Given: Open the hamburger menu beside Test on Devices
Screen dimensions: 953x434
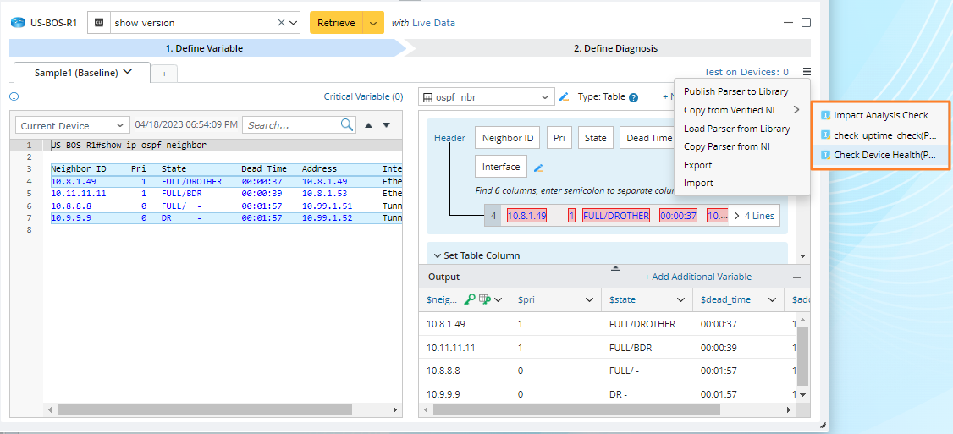Looking at the screenshot, I should pyautogui.click(x=807, y=73).
